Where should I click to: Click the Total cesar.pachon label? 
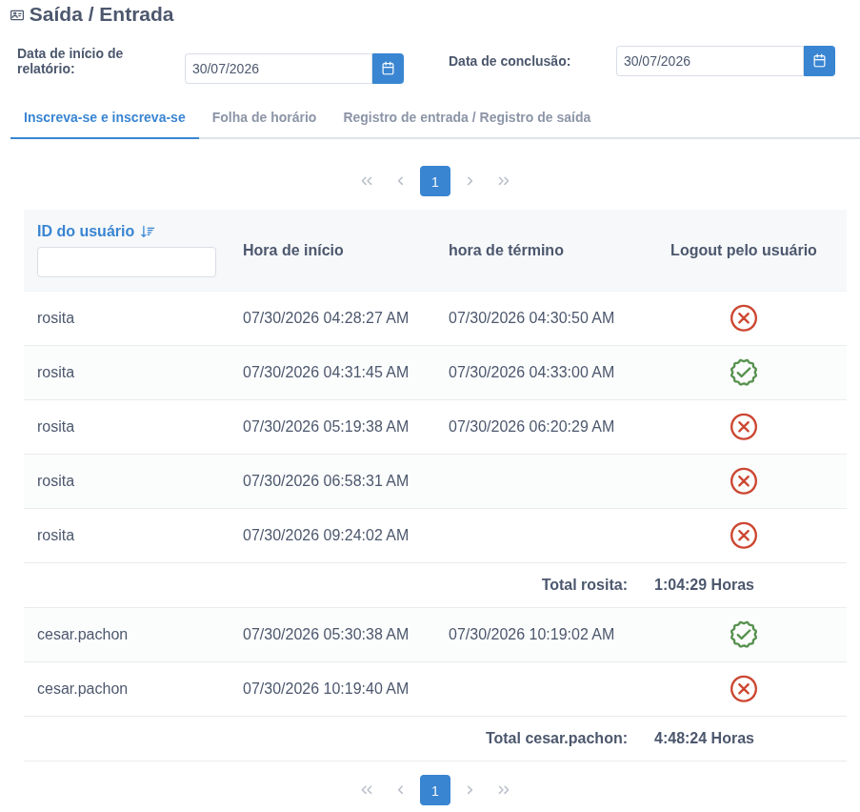point(556,738)
